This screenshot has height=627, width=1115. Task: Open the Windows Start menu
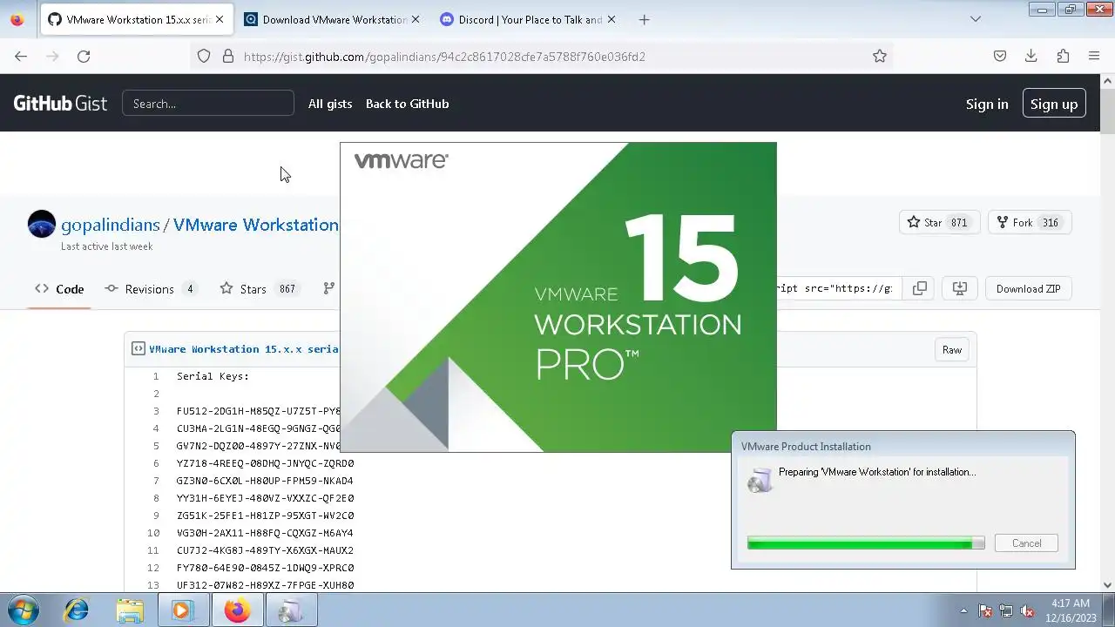[23, 610]
